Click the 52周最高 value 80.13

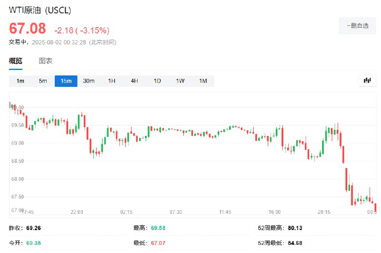[295, 228]
